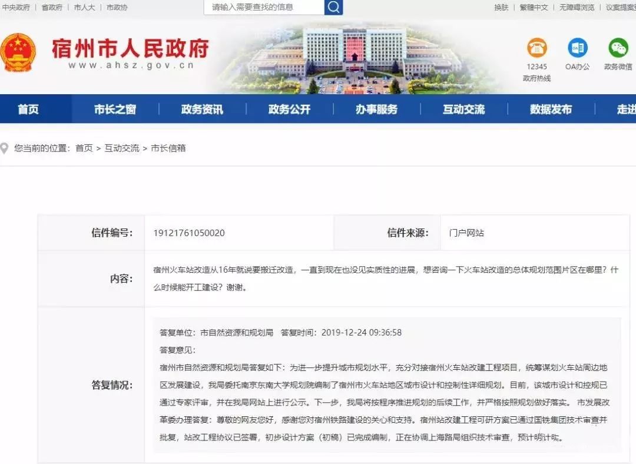This screenshot has height=464, width=636.
Task: Click 市长信箱 in the breadcrumb
Action: (x=168, y=148)
